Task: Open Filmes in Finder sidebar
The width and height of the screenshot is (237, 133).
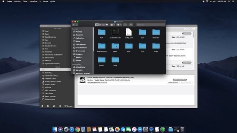Action: point(78,61)
